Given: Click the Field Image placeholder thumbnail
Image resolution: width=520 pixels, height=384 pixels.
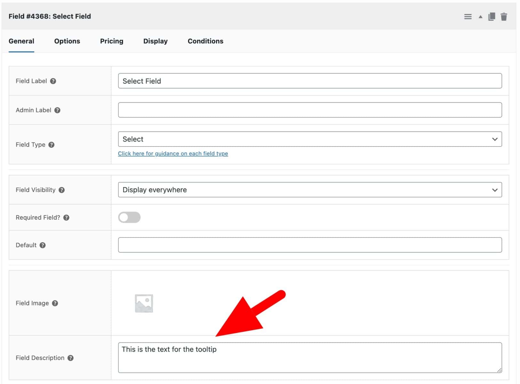Looking at the screenshot, I should click(x=144, y=303).
